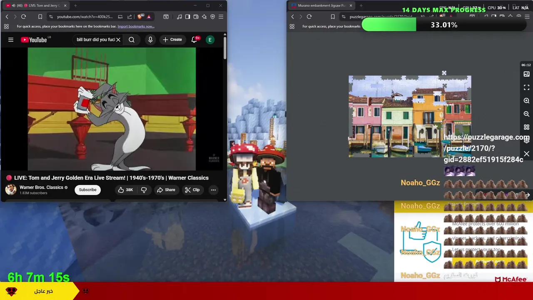Click the cast/install icon in YouTube address bar
This screenshot has width=533, height=300.
point(120,17)
